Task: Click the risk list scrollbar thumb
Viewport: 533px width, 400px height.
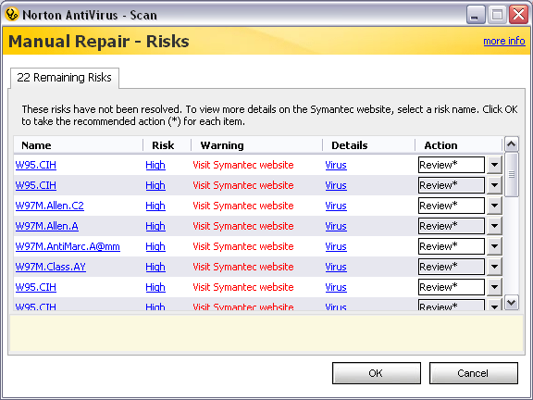Action: 512,174
